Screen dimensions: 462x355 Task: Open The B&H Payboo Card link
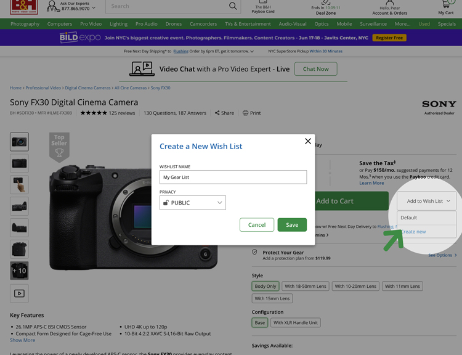[x=263, y=7]
